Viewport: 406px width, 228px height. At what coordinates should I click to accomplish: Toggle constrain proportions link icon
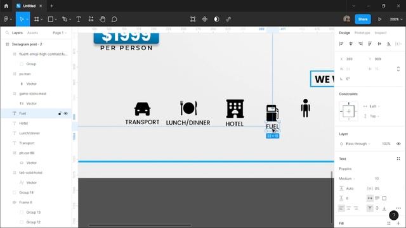pos(398,69)
